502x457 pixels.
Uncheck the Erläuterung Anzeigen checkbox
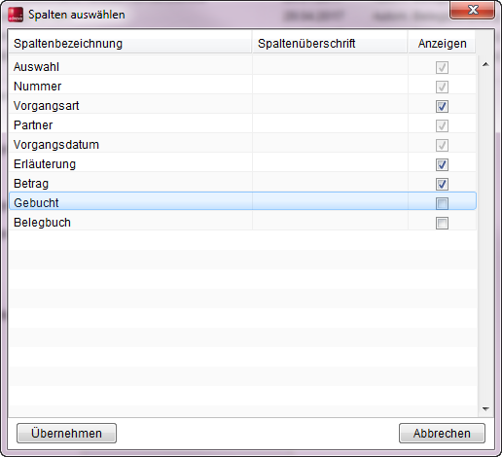442,164
